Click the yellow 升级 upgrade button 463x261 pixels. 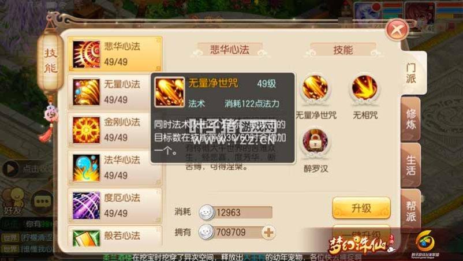pos(361,208)
